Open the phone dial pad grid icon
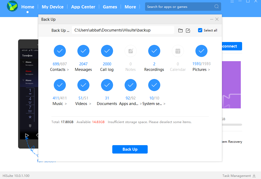The height and width of the screenshot is (179, 261). pyautogui.click(x=30, y=126)
